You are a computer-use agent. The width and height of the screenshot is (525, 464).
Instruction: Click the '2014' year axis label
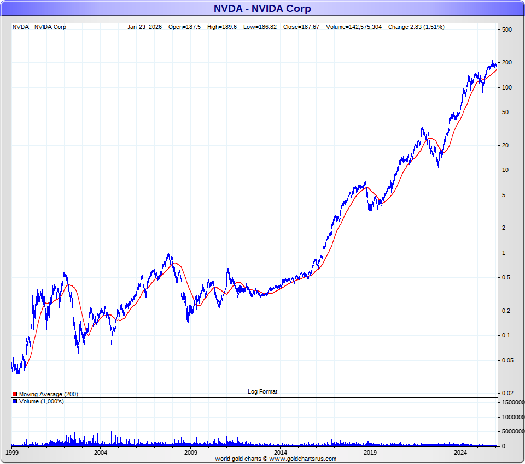pyautogui.click(x=280, y=453)
